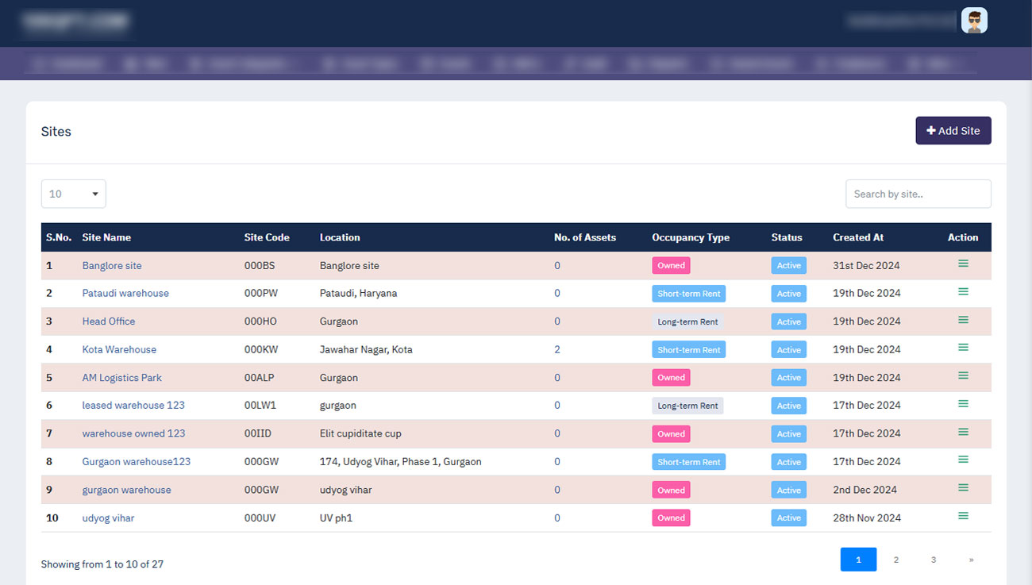The image size is (1032, 585).
Task: Click the user avatar icon
Action: 974,21
